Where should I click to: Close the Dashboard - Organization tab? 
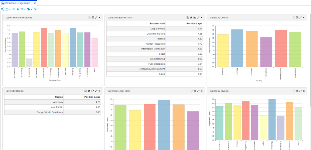35,3
